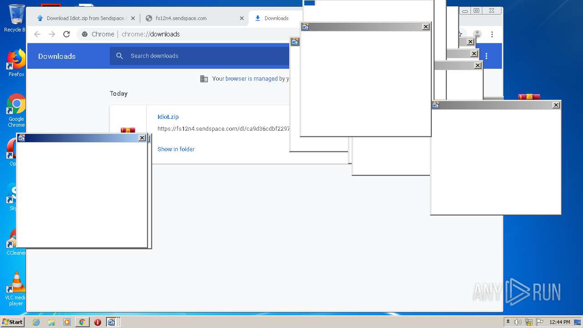Image resolution: width=583 pixels, height=328 pixels.
Task: Open the Downloads page more actions menu
Action: pos(486,56)
